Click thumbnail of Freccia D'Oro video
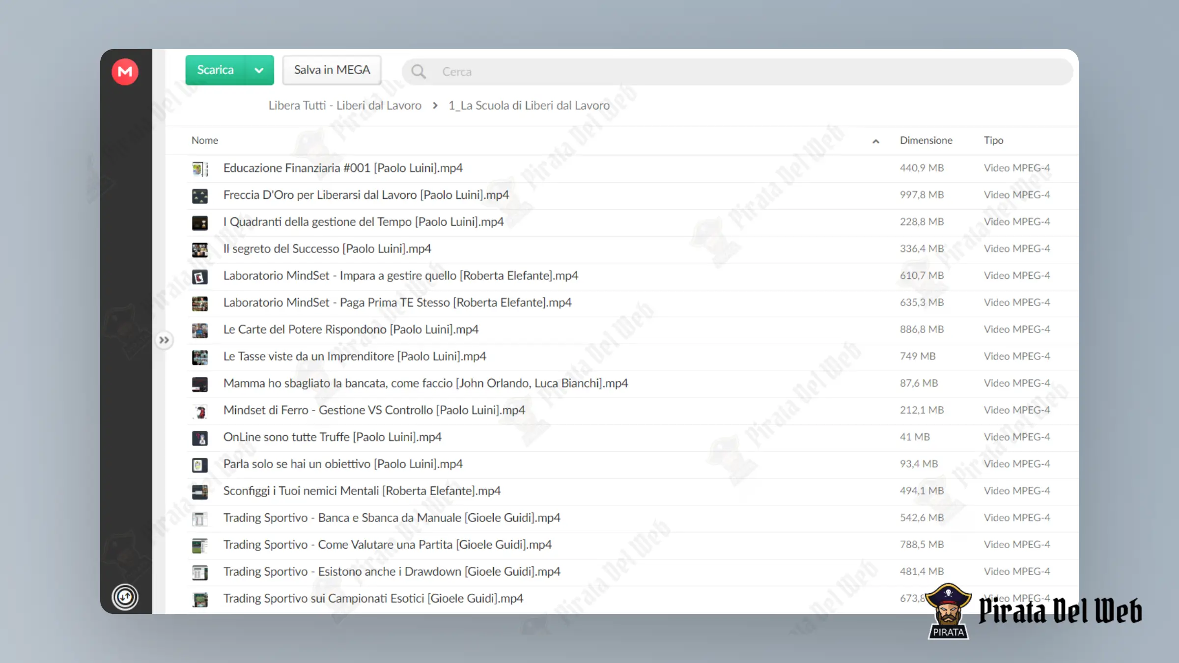Image resolution: width=1179 pixels, height=663 pixels. pyautogui.click(x=200, y=196)
